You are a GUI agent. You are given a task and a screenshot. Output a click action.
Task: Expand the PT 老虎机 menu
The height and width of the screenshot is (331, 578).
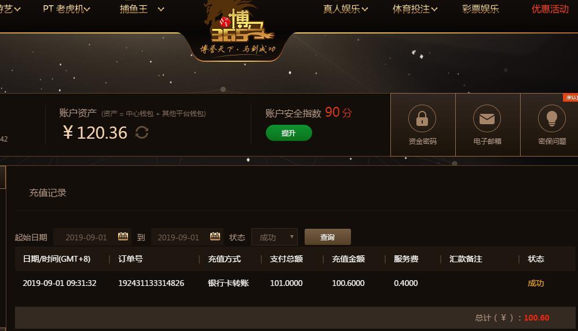[x=67, y=9]
